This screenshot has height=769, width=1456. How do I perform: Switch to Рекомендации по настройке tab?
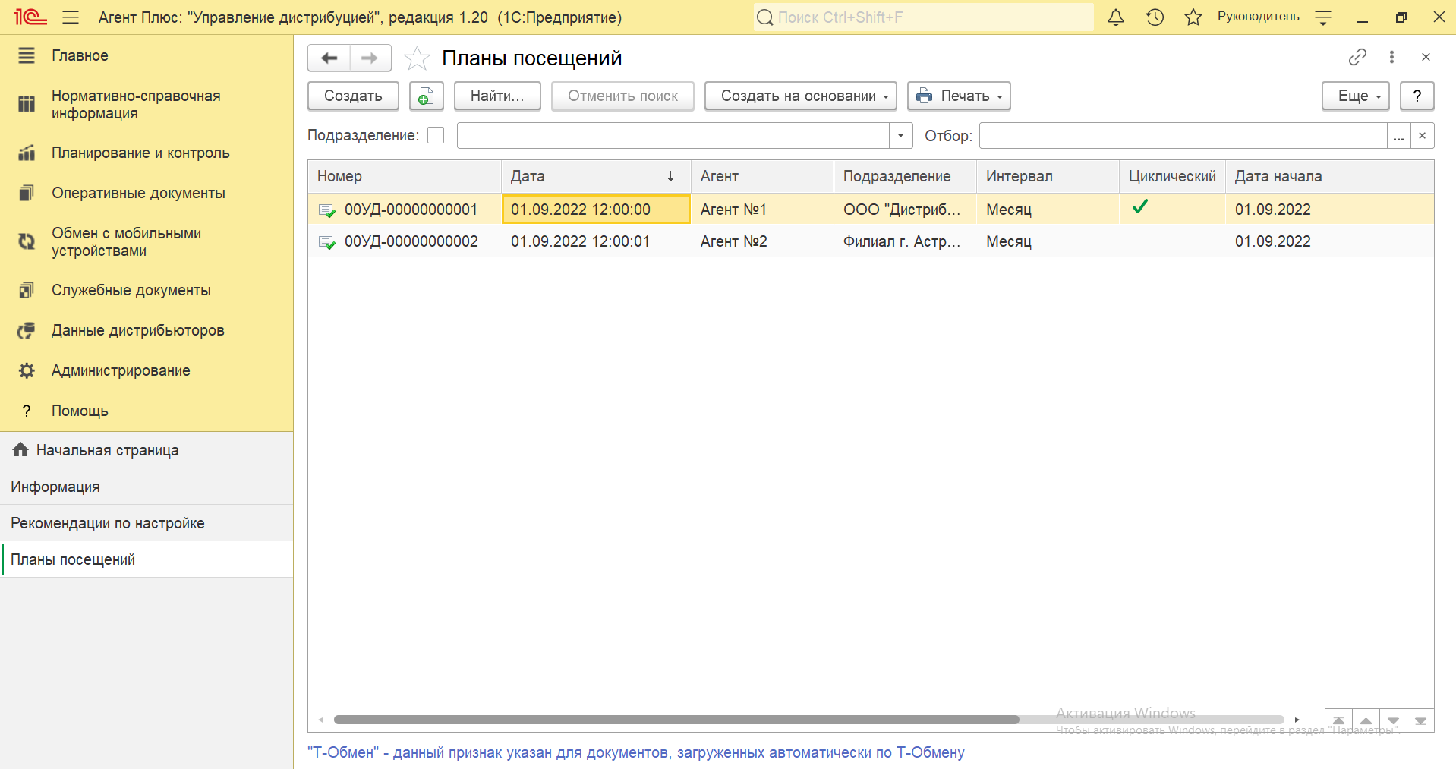pyautogui.click(x=147, y=523)
